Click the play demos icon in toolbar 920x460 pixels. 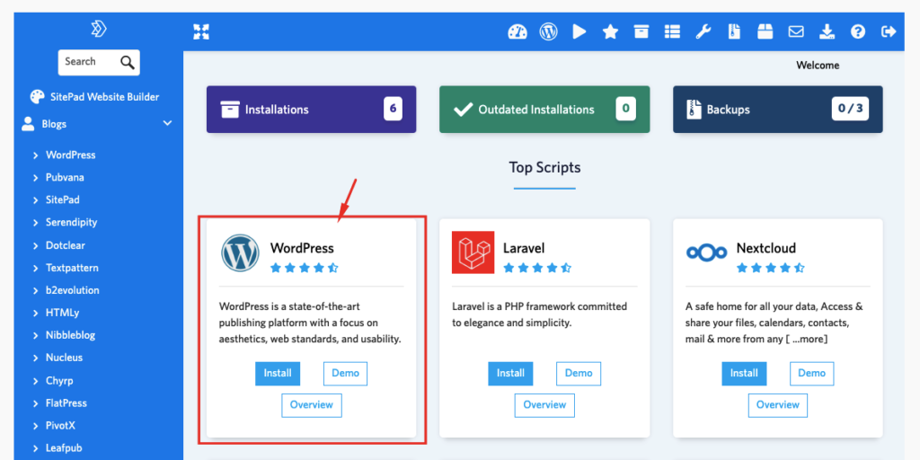tap(579, 31)
